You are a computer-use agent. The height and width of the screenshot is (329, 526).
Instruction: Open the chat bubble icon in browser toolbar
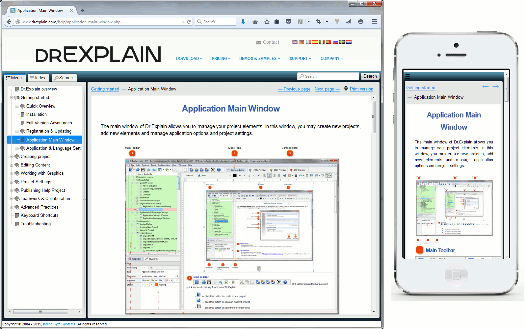(361, 22)
